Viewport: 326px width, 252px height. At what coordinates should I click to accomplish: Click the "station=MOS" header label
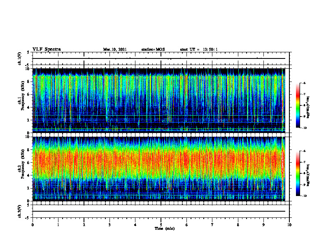[x=153, y=49]
